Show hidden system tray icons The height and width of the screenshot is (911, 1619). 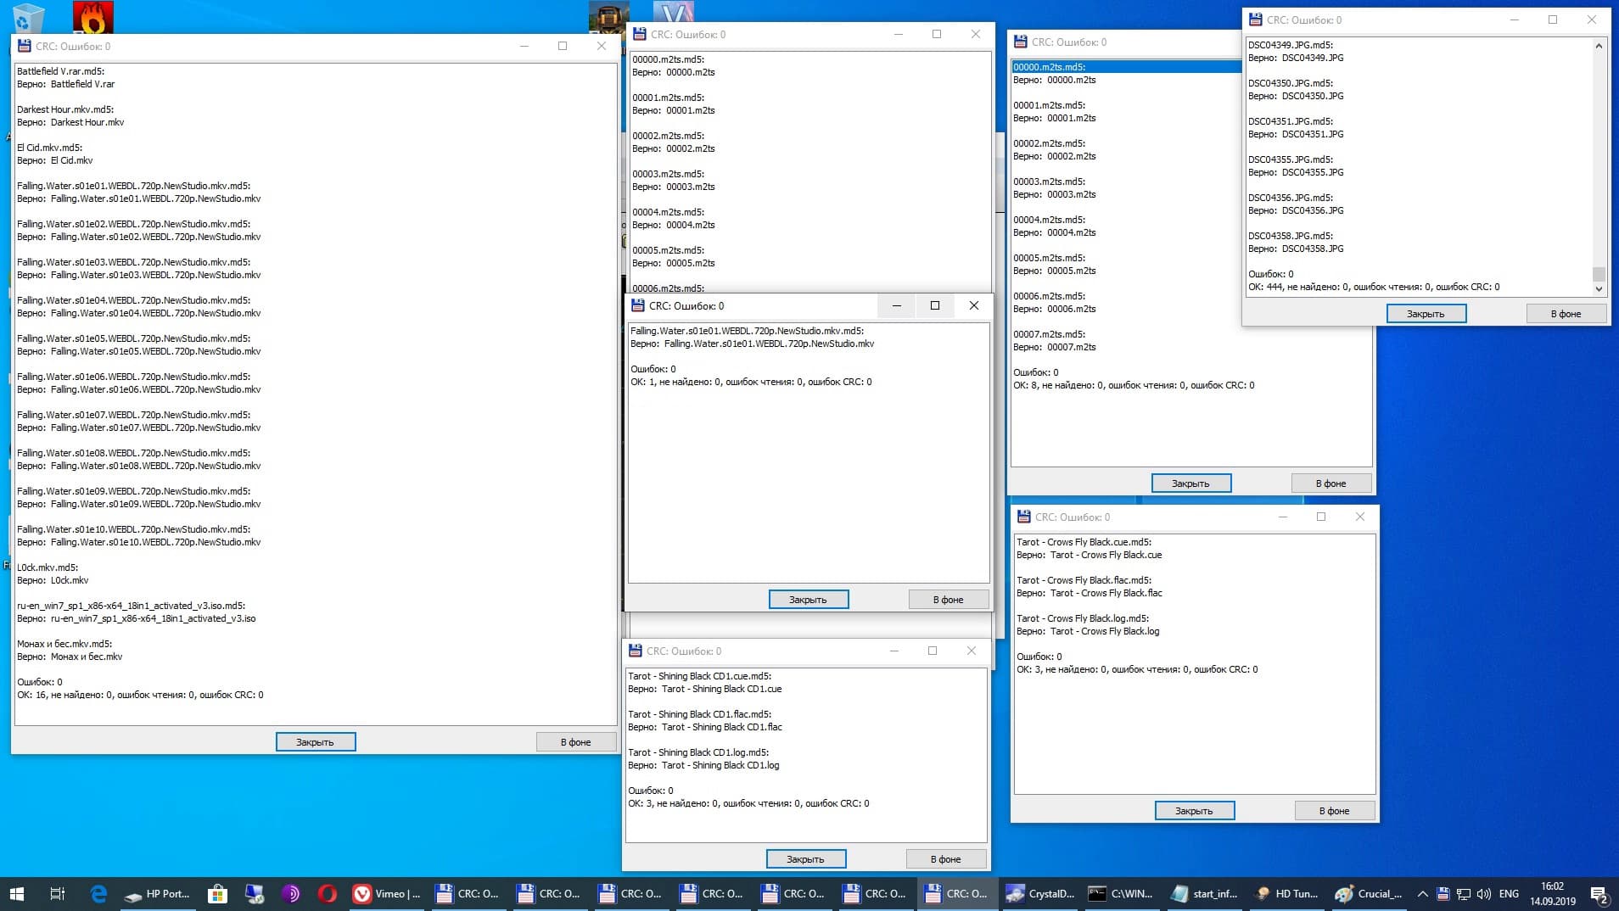[x=1423, y=893]
